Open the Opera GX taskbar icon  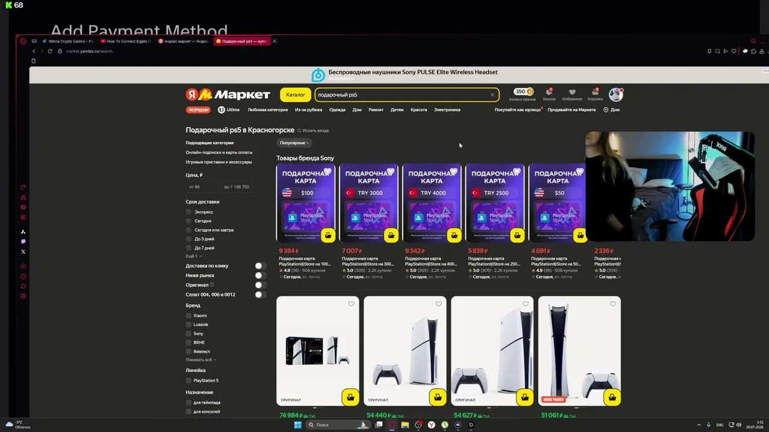tap(392, 425)
